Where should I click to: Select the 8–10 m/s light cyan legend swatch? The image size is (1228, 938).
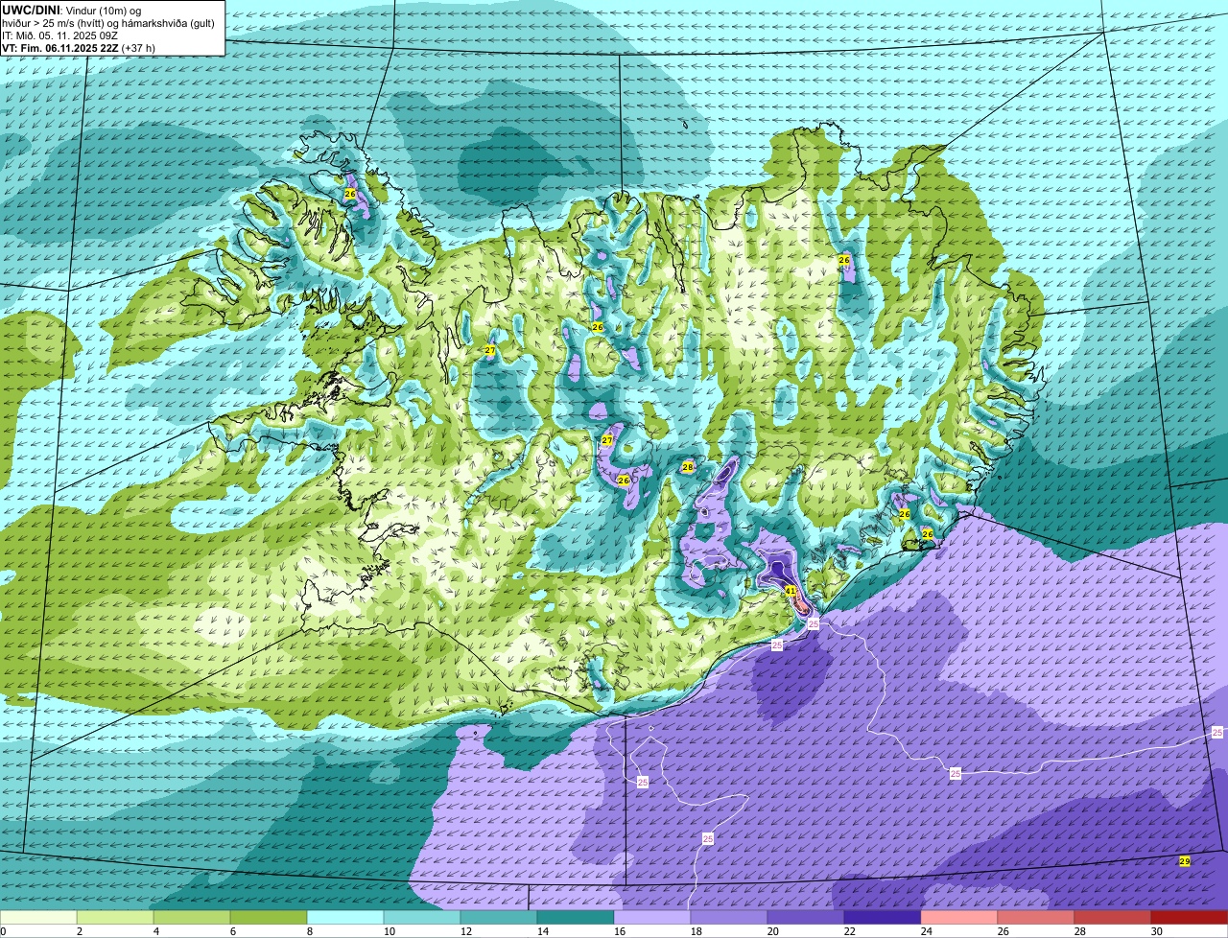click(x=345, y=917)
